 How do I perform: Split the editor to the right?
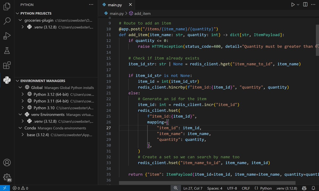305,5
